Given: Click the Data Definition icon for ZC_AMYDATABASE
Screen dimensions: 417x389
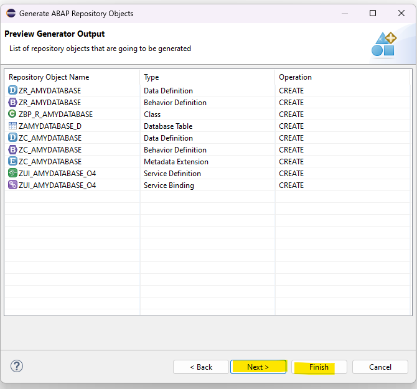Looking at the screenshot, I should tap(12, 138).
